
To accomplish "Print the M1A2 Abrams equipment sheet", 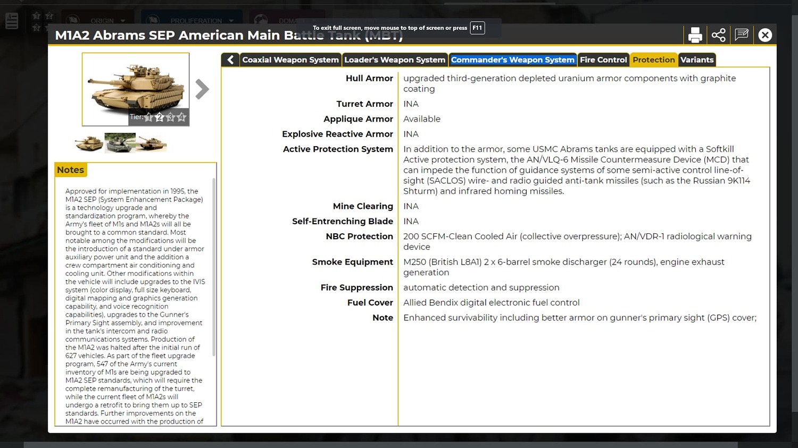I will (695, 35).
